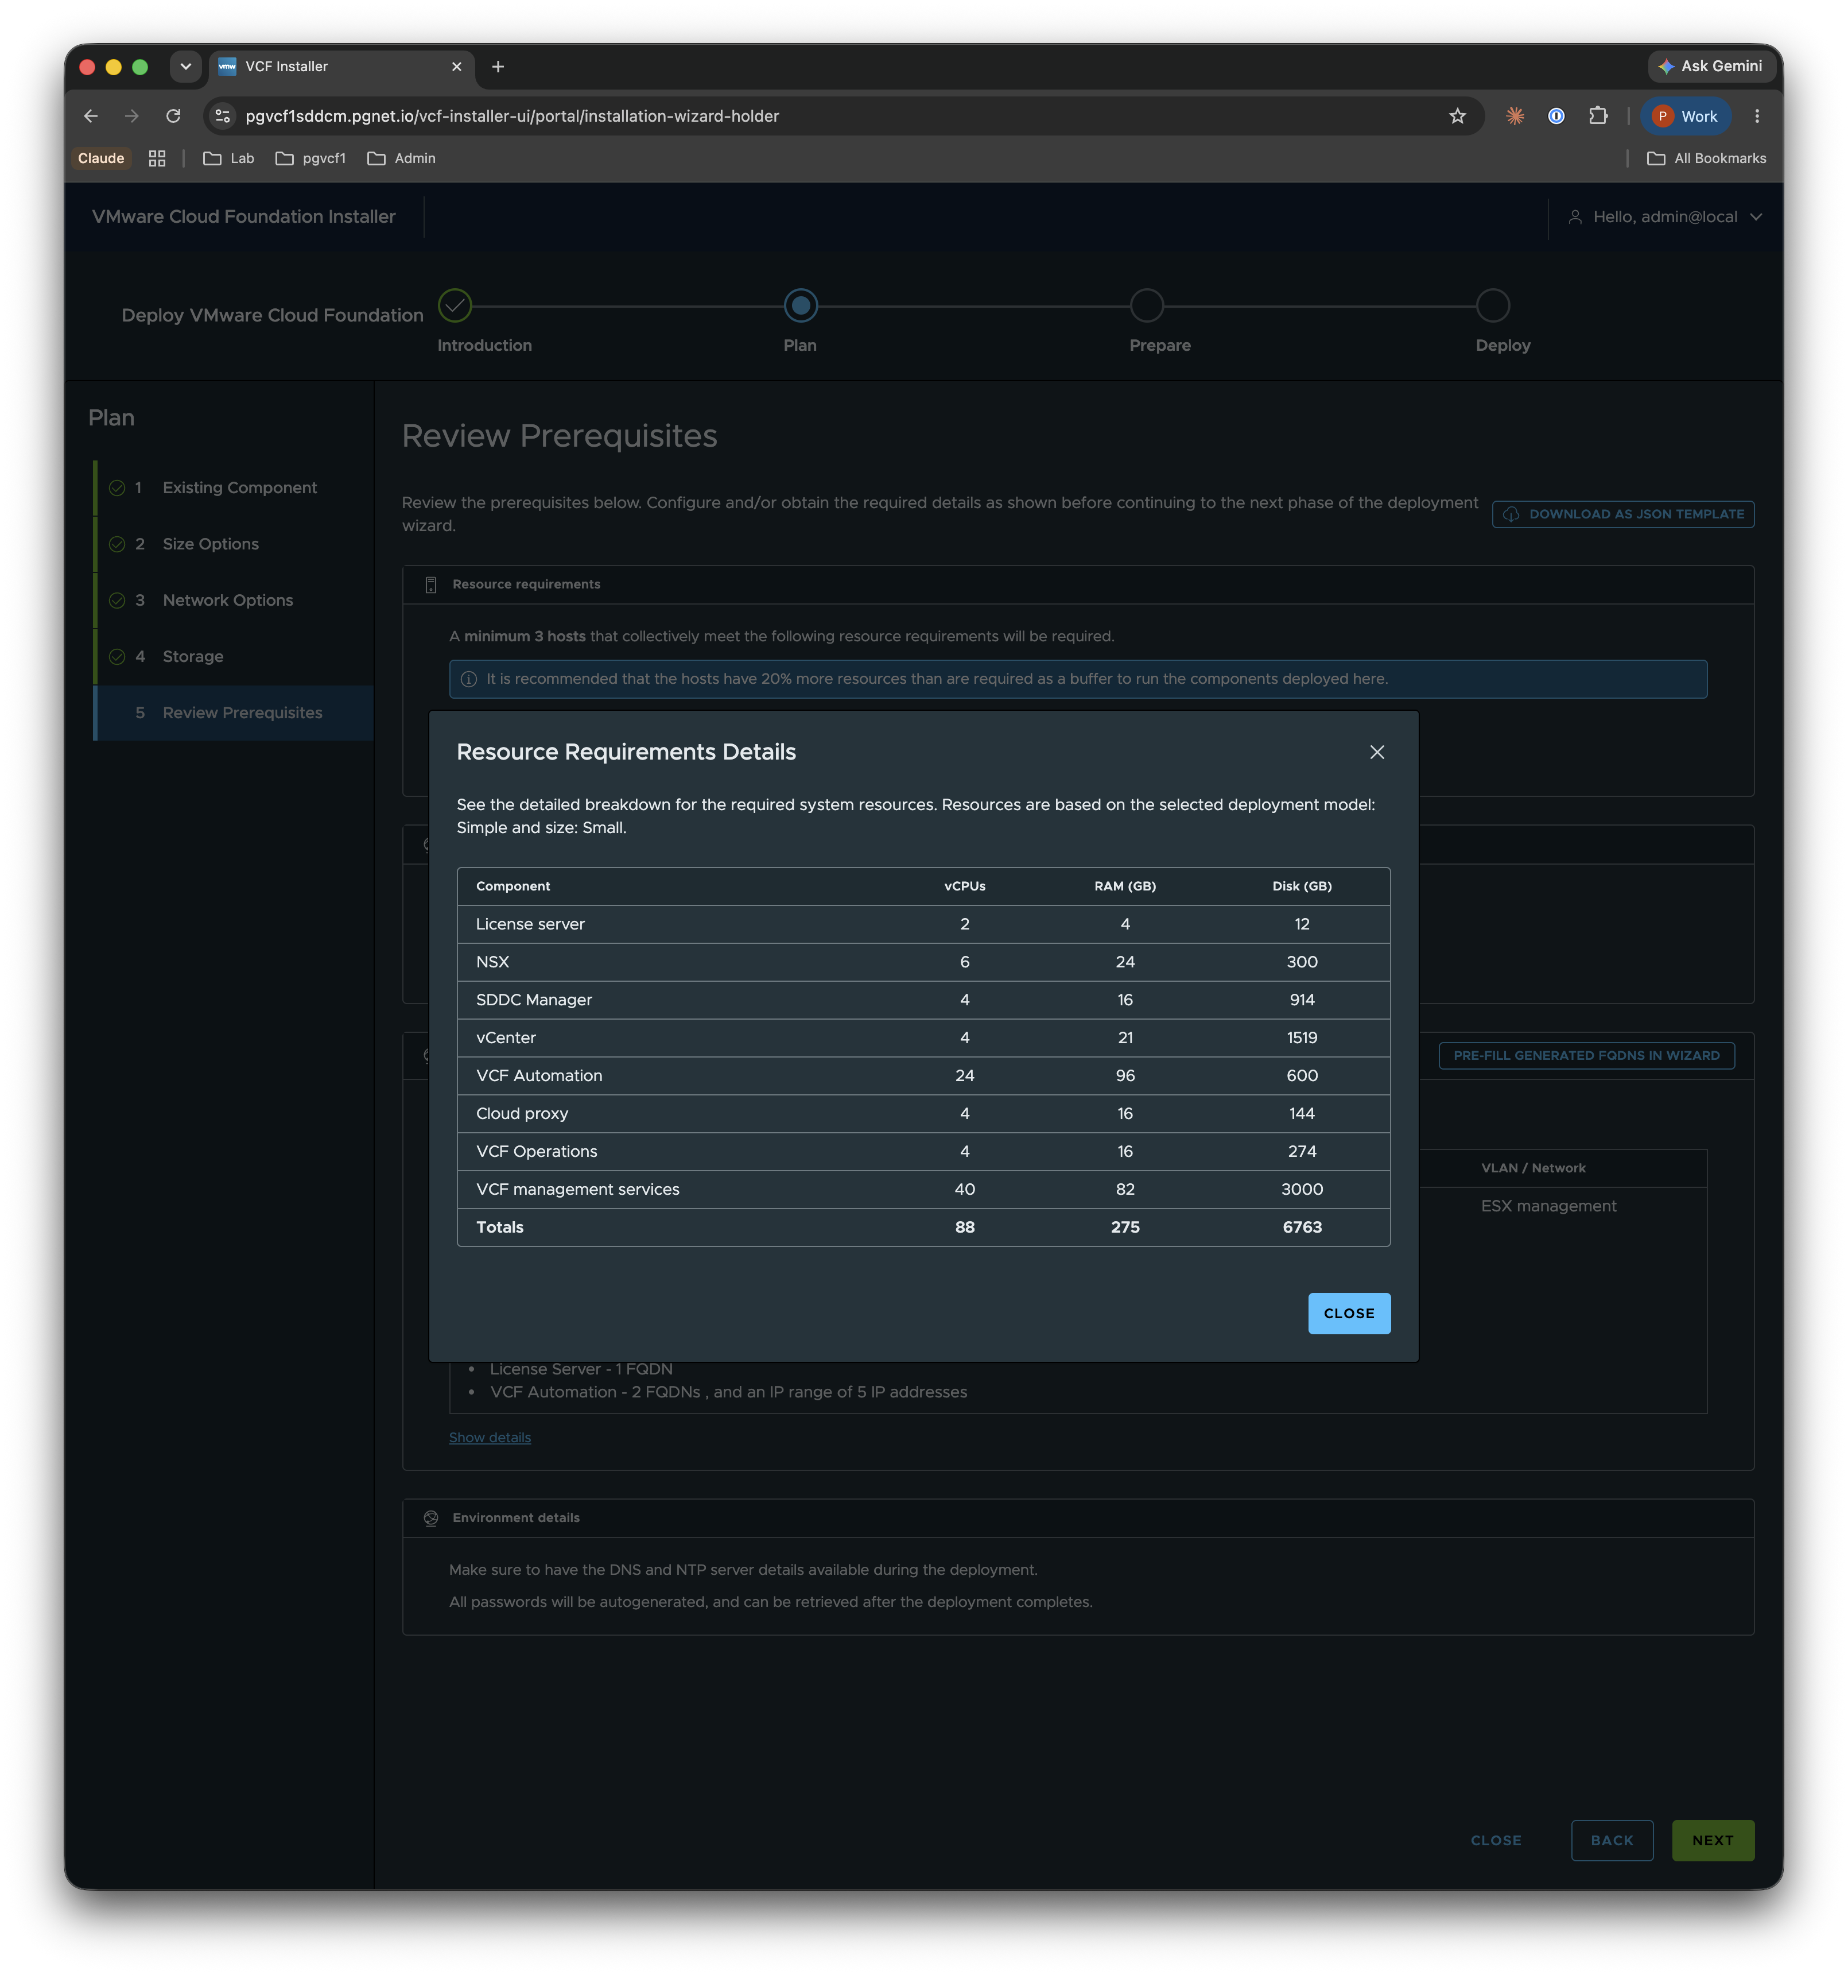Image resolution: width=1848 pixels, height=1975 pixels.
Task: Click the Component column header
Action: tap(513, 886)
